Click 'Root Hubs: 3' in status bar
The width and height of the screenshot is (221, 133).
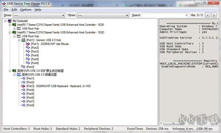(x=43, y=129)
